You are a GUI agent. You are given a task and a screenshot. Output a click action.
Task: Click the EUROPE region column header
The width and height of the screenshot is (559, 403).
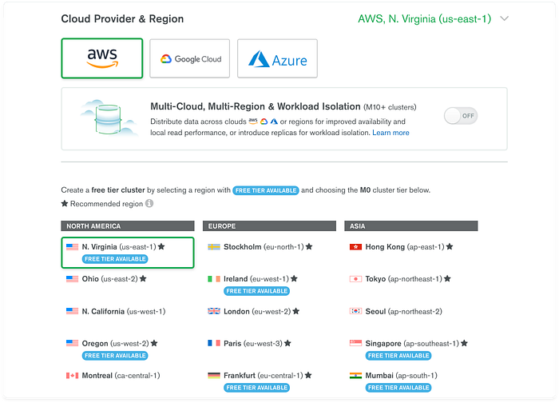click(269, 226)
